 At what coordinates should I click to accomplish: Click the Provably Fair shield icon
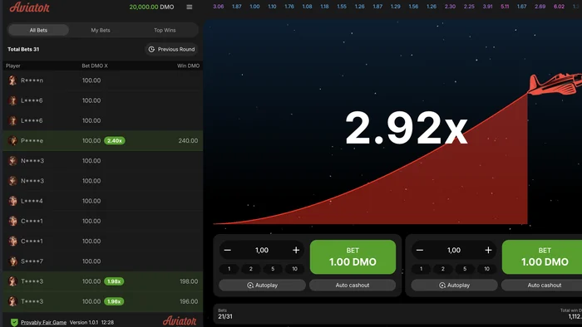pyautogui.click(x=14, y=322)
